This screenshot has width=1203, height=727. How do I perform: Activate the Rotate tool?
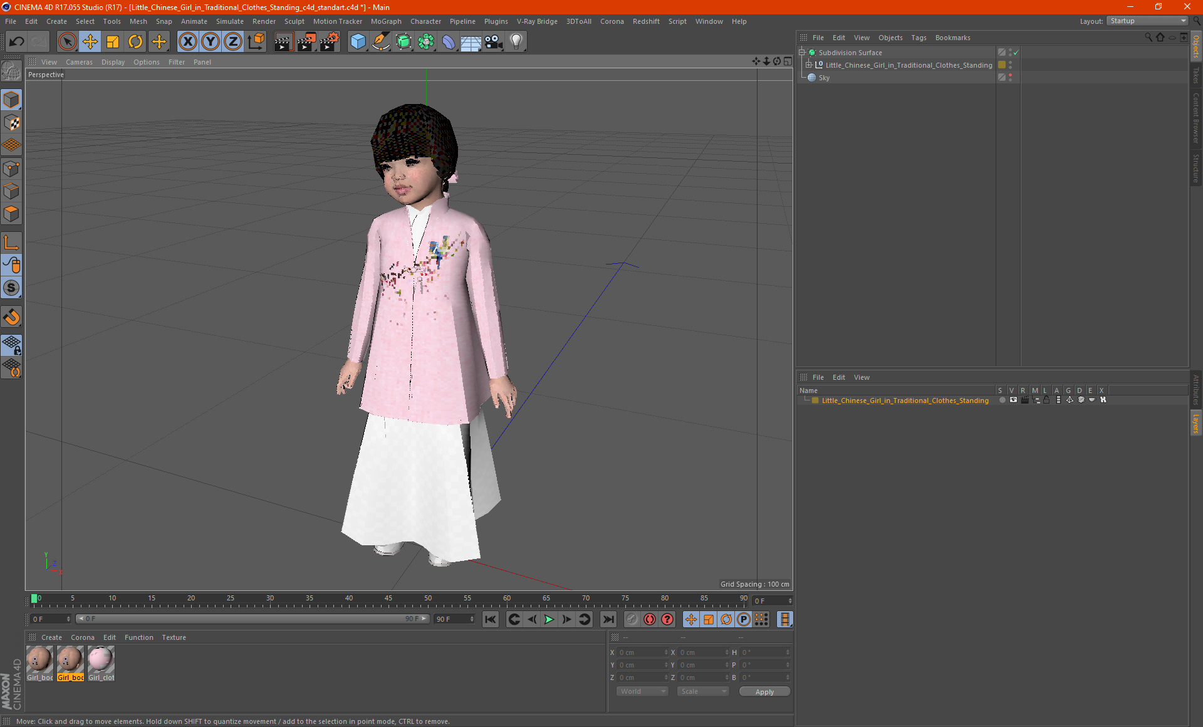tap(135, 42)
